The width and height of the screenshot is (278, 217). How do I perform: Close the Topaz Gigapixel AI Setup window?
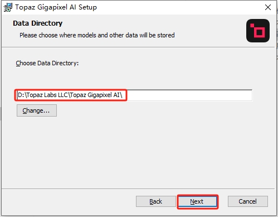click(x=268, y=7)
